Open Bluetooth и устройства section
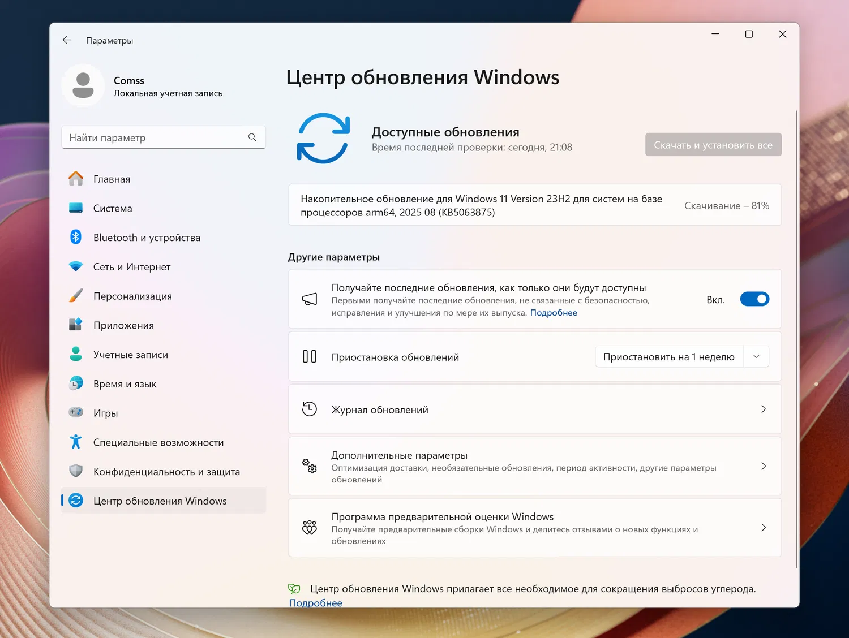Screen dimensions: 849x638 coord(164,238)
